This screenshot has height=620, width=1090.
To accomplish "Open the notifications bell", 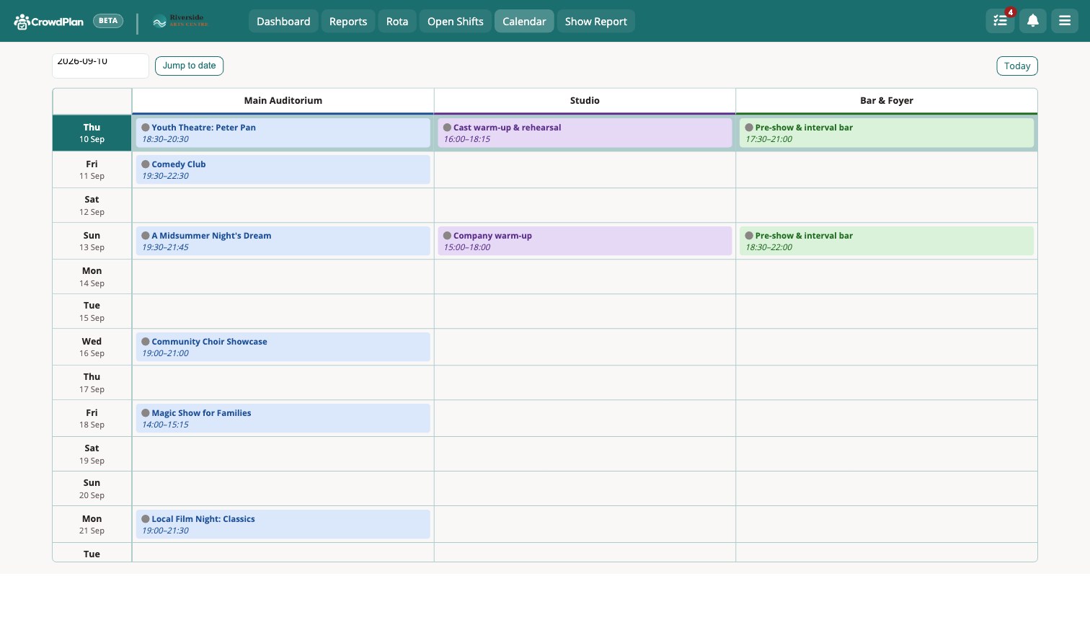I will pyautogui.click(x=1032, y=21).
